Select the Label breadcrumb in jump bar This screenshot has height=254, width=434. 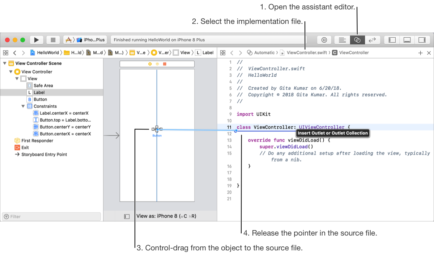tap(204, 52)
